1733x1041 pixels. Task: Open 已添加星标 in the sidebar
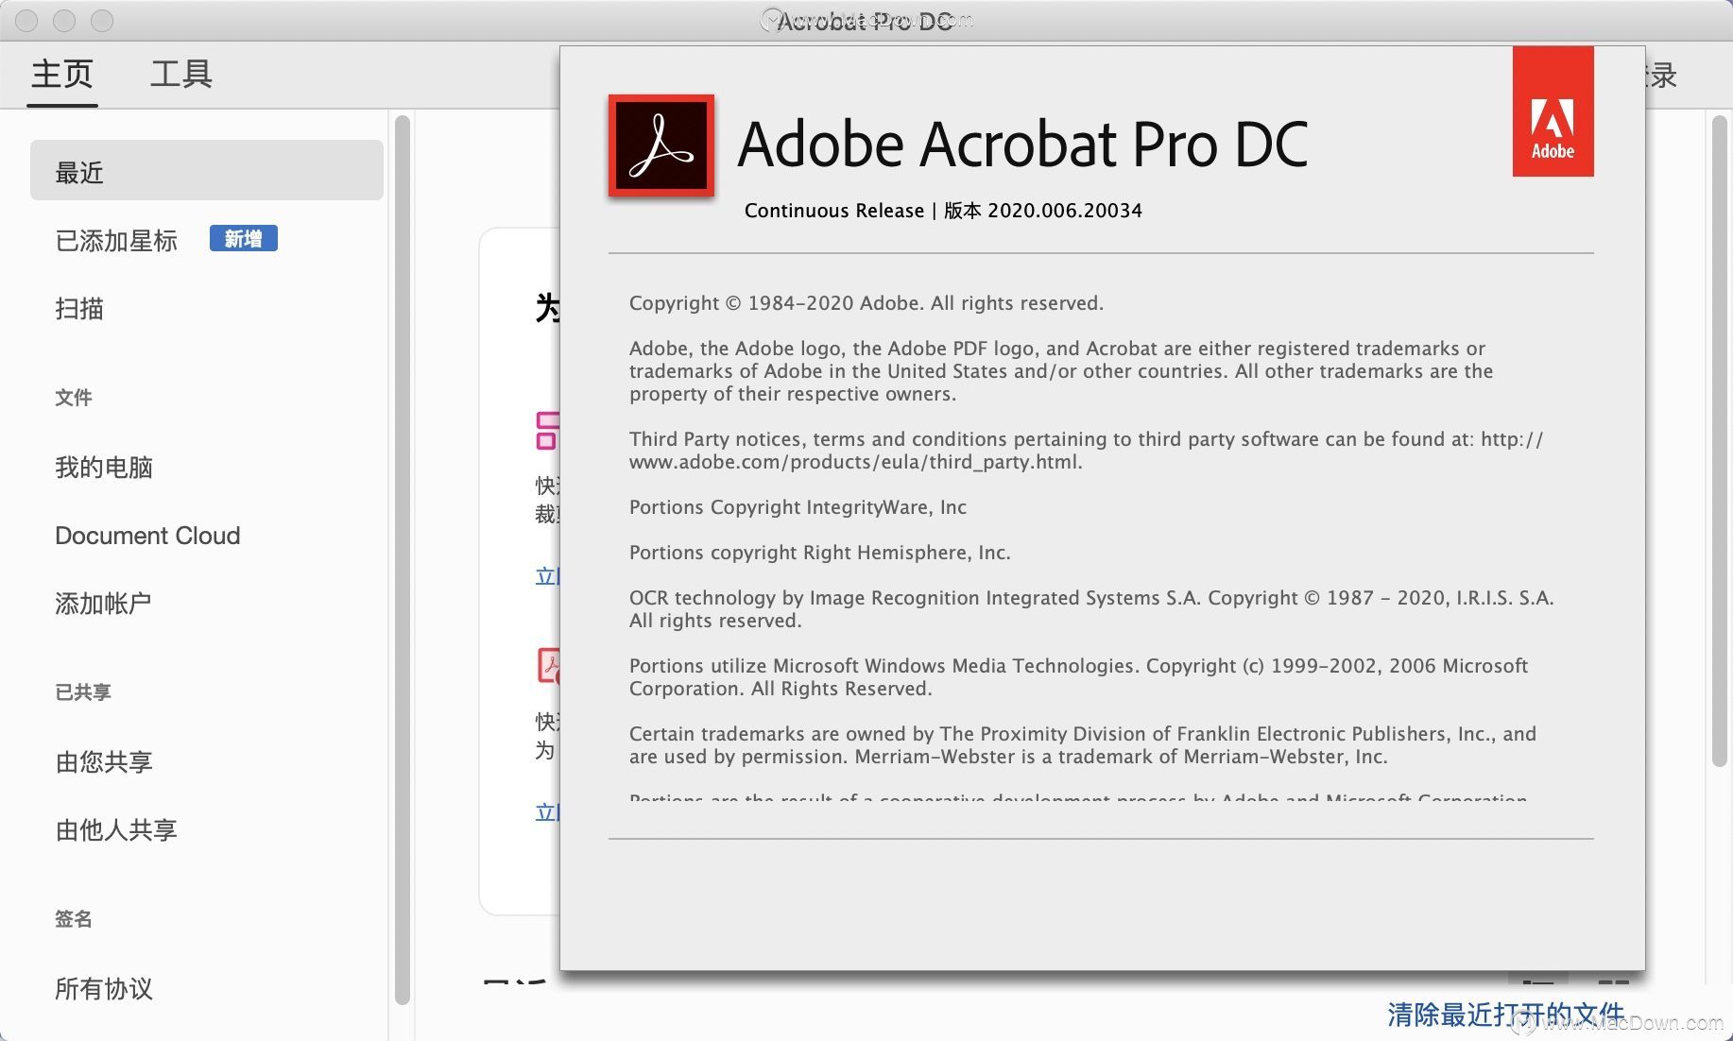(116, 241)
